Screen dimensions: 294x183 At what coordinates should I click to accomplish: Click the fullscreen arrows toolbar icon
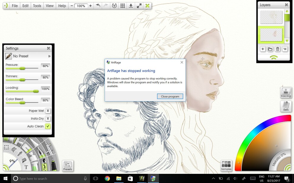(x=139, y=6)
